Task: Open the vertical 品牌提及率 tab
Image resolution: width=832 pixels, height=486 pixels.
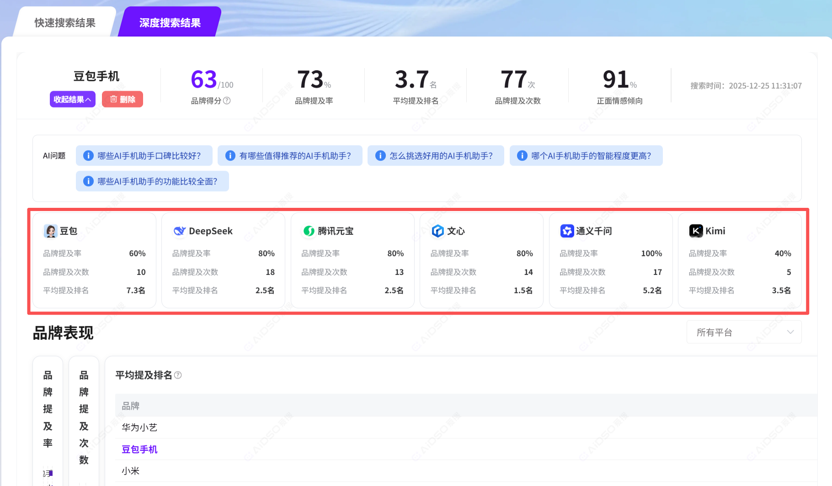Action: tap(48, 409)
